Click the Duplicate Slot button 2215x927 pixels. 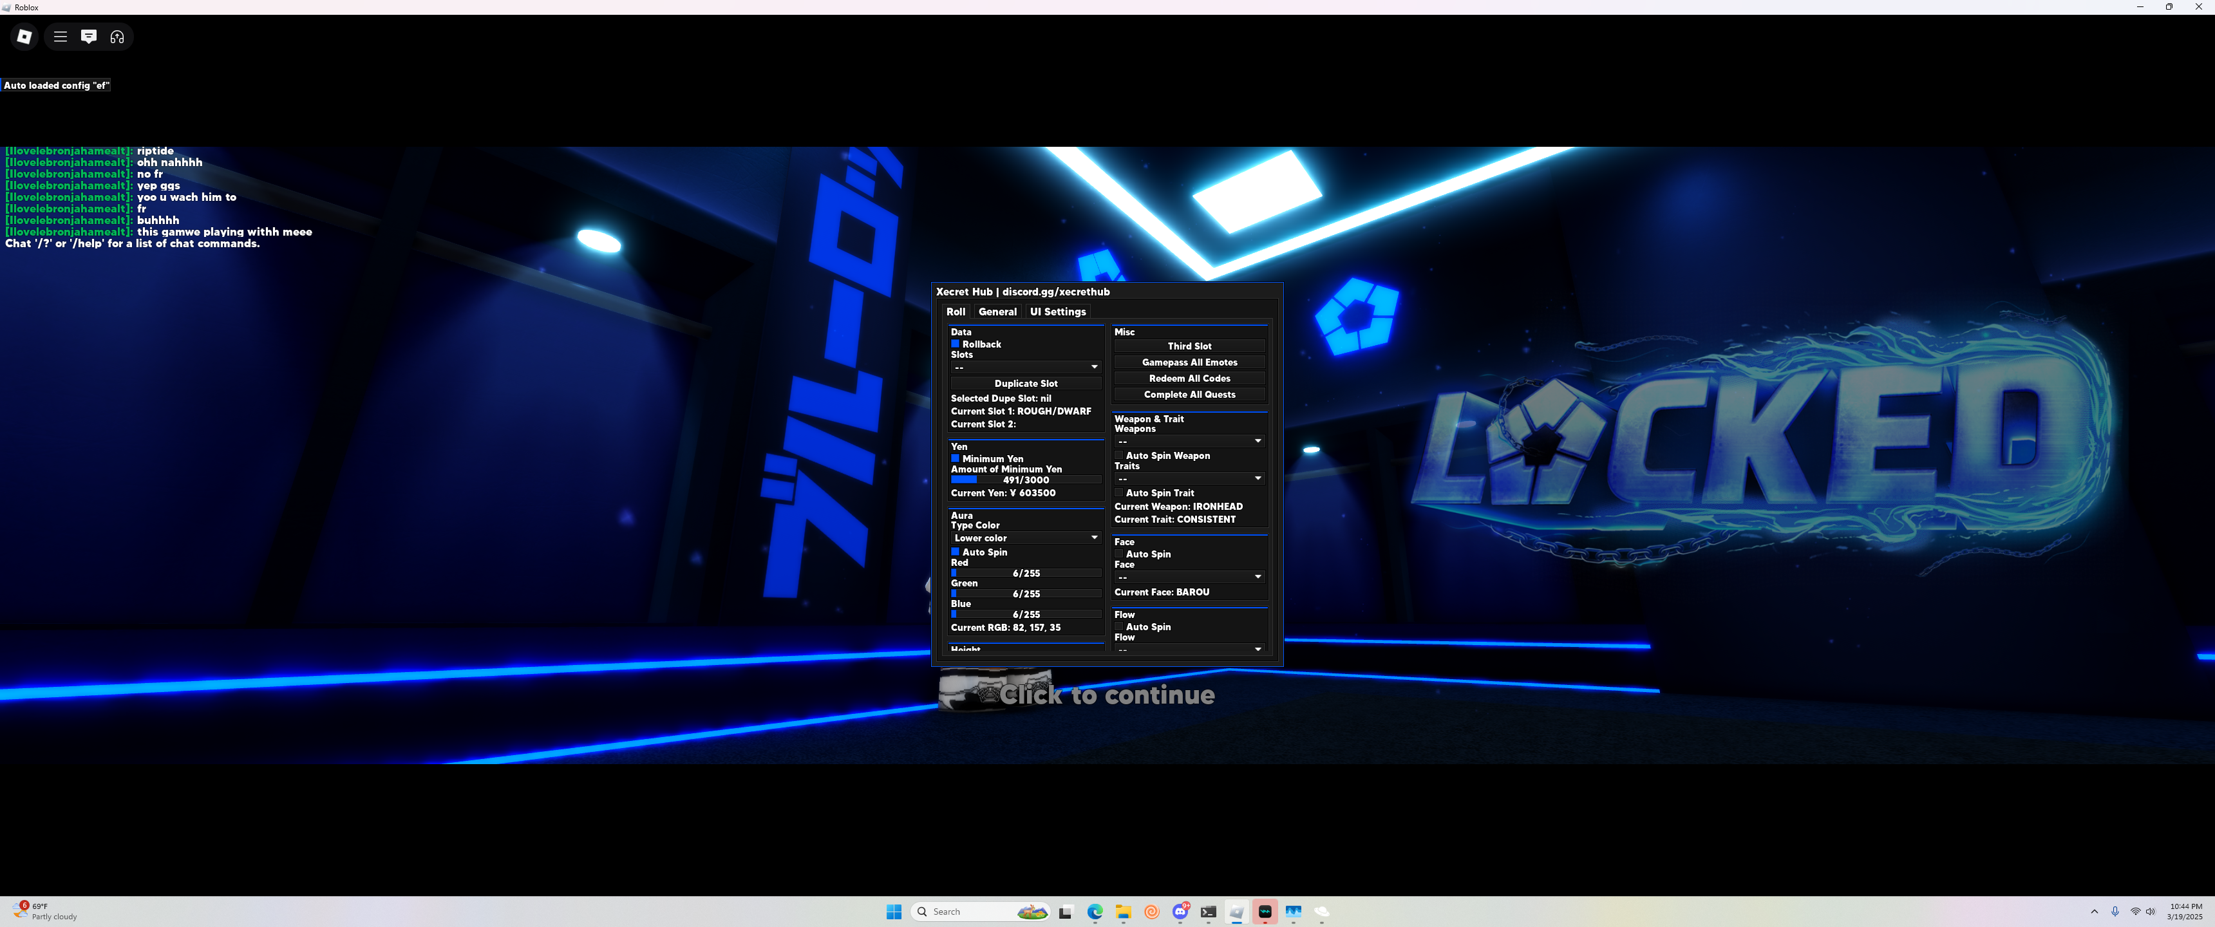1025,384
